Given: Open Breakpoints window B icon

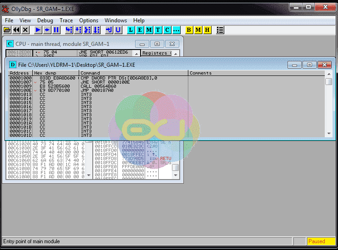Looking at the screenshot, I should (189, 30).
